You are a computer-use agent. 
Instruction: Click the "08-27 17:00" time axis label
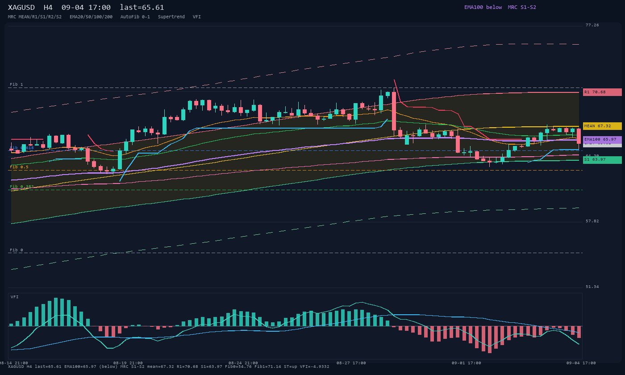pos(351,363)
